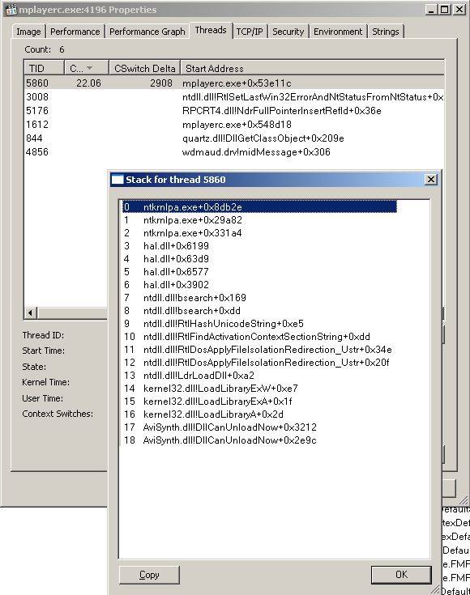Select thread row with TID 1612
470x595 pixels.
coord(234,124)
